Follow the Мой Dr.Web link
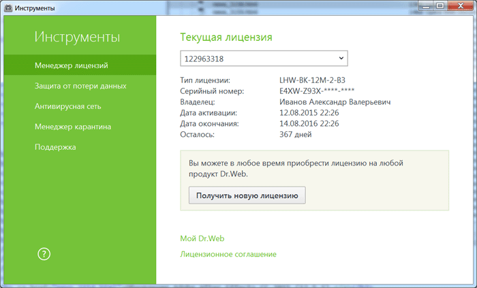477x288 pixels. pos(202,238)
